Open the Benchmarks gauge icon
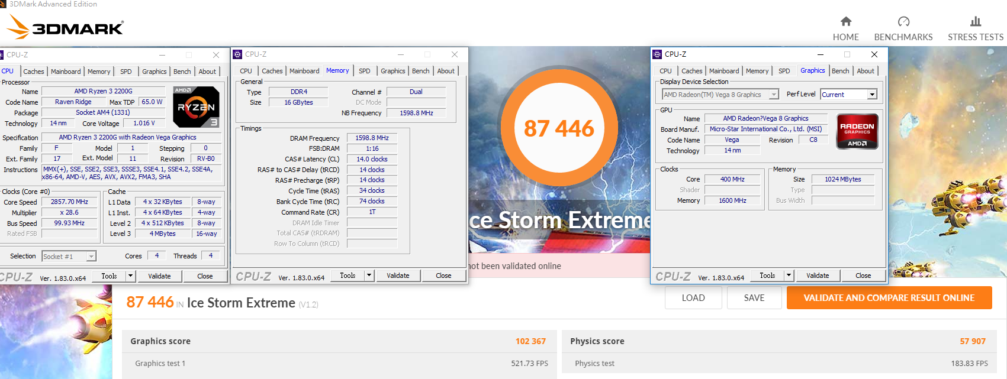 coord(903,21)
